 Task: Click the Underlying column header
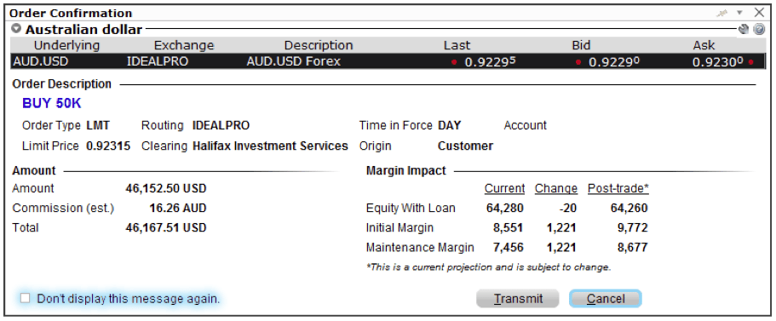66,45
